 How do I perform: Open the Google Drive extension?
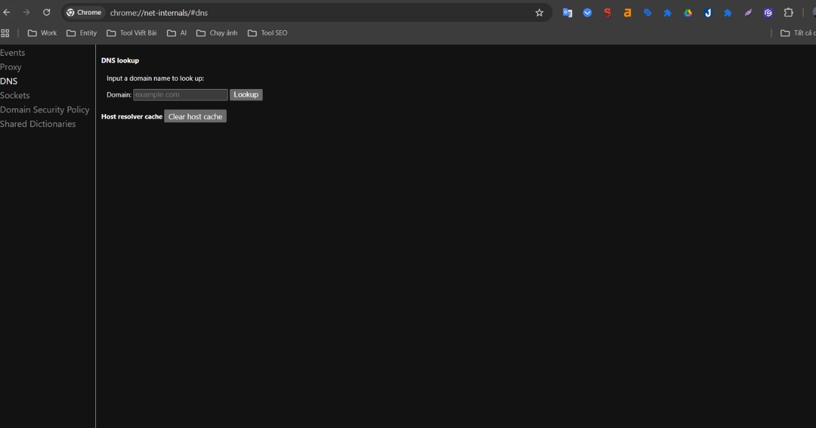point(687,12)
